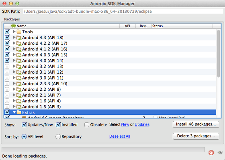Check the Android 3.1 (API 12) checkbox

point(7,72)
